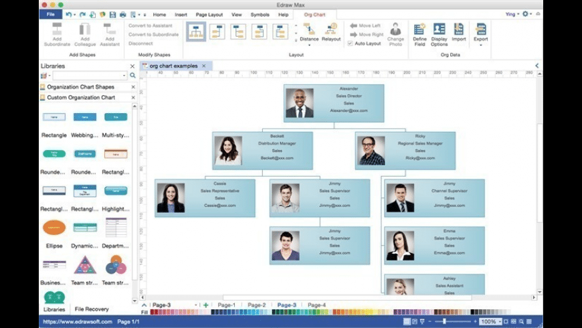The width and height of the screenshot is (582, 328).
Task: Click the zoom out minus button
Action: [430, 321]
